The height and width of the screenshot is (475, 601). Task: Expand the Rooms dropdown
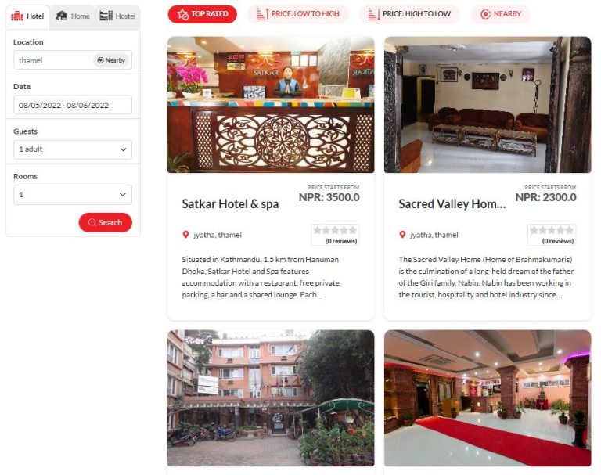click(x=73, y=195)
